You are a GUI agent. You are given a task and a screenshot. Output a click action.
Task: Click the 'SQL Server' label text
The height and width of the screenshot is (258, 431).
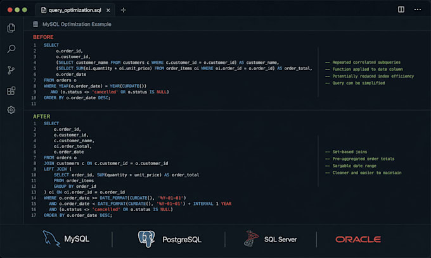tap(280, 240)
